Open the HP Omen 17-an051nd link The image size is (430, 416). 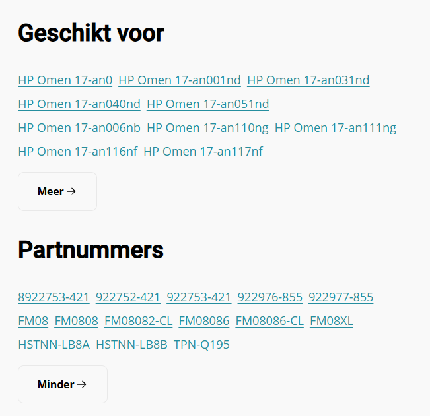pos(207,104)
